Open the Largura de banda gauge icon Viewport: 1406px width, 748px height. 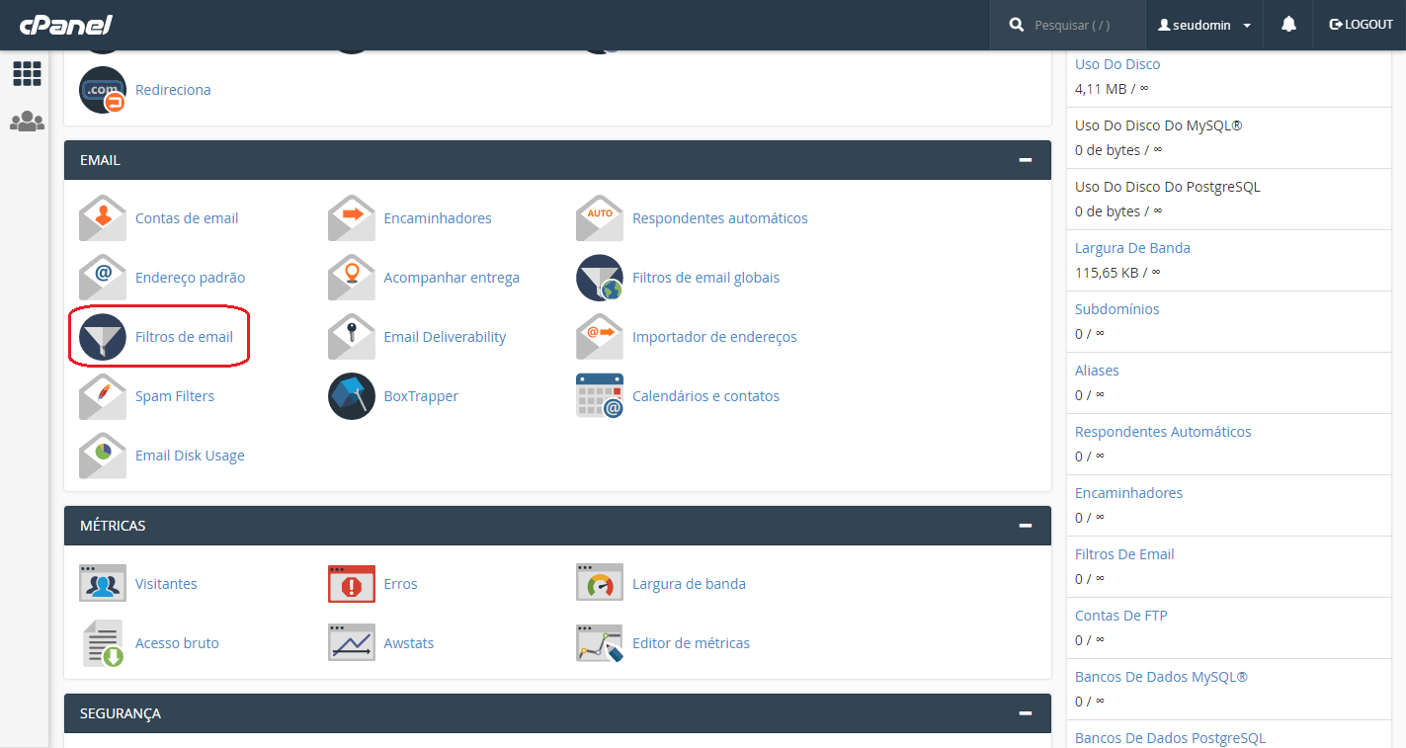(x=600, y=584)
